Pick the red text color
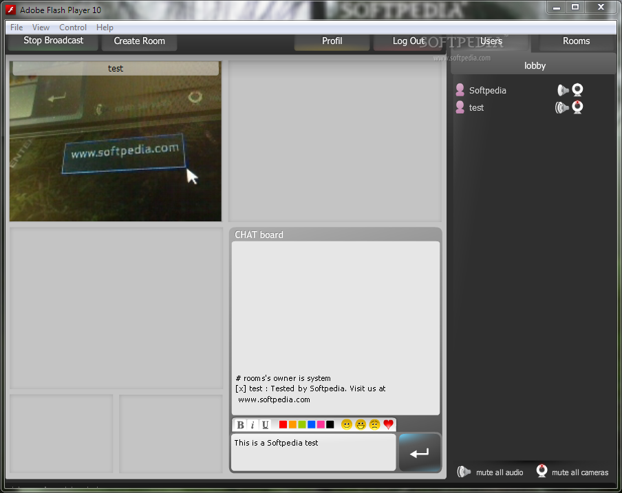Viewport: 622px width, 493px height. [283, 425]
